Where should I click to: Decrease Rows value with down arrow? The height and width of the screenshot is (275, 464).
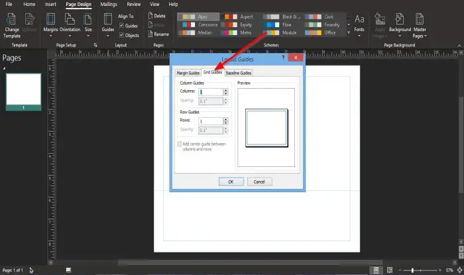(x=226, y=123)
